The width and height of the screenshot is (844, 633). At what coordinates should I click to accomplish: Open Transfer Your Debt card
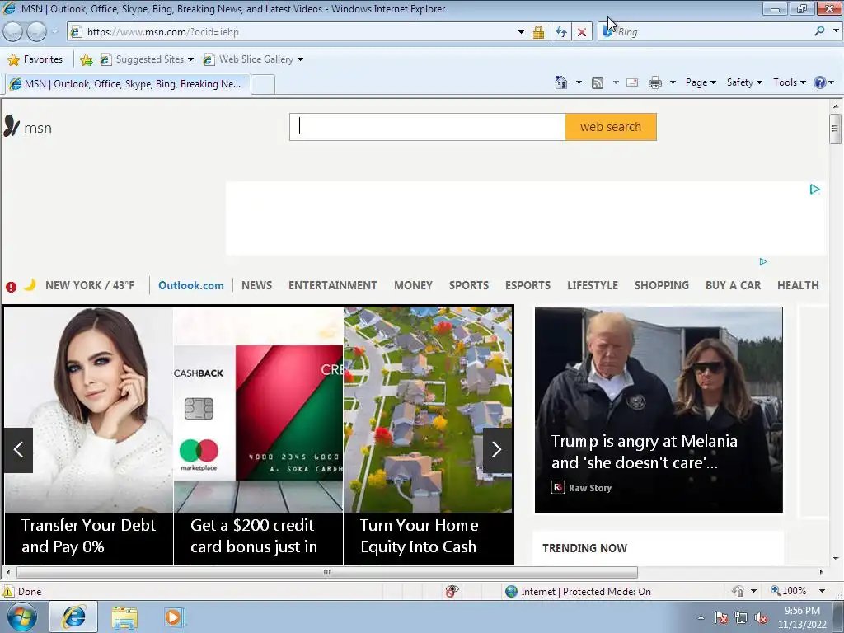coord(89,436)
